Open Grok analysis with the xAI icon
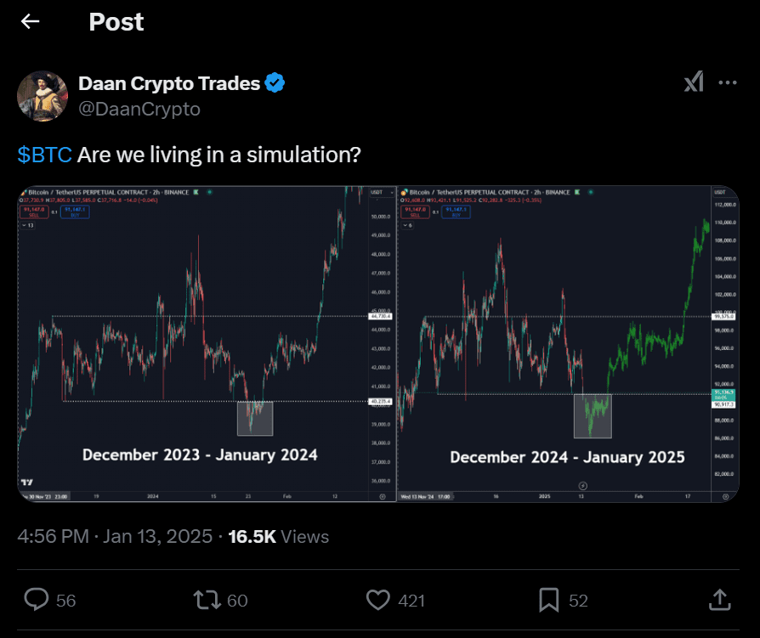The height and width of the screenshot is (638, 760). point(694,82)
